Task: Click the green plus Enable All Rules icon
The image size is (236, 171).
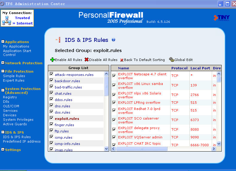Action: (52, 60)
